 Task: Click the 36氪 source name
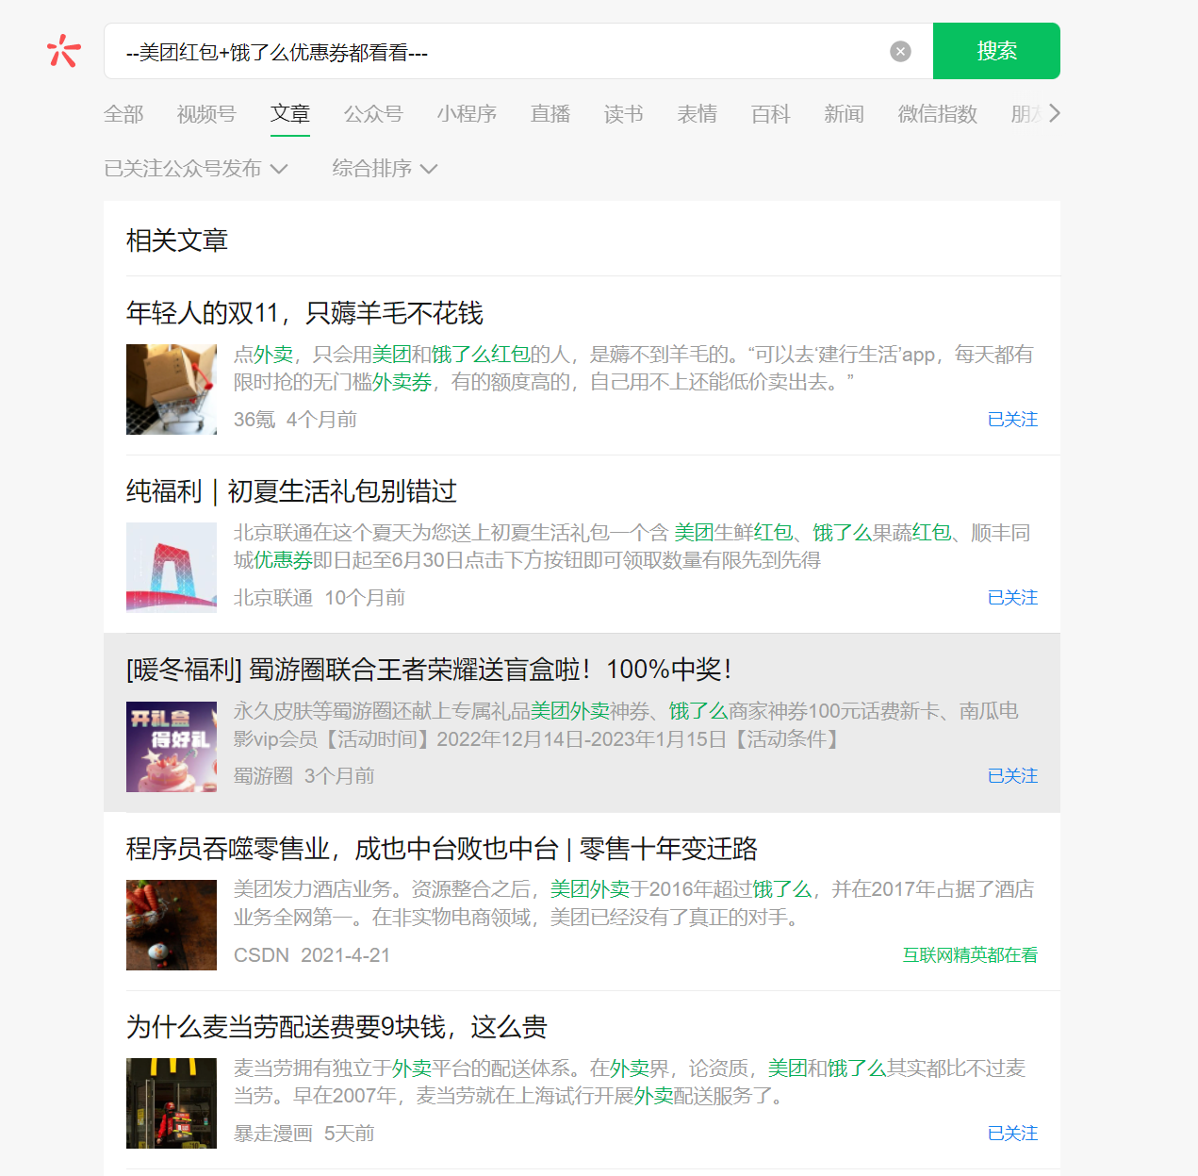click(x=254, y=420)
